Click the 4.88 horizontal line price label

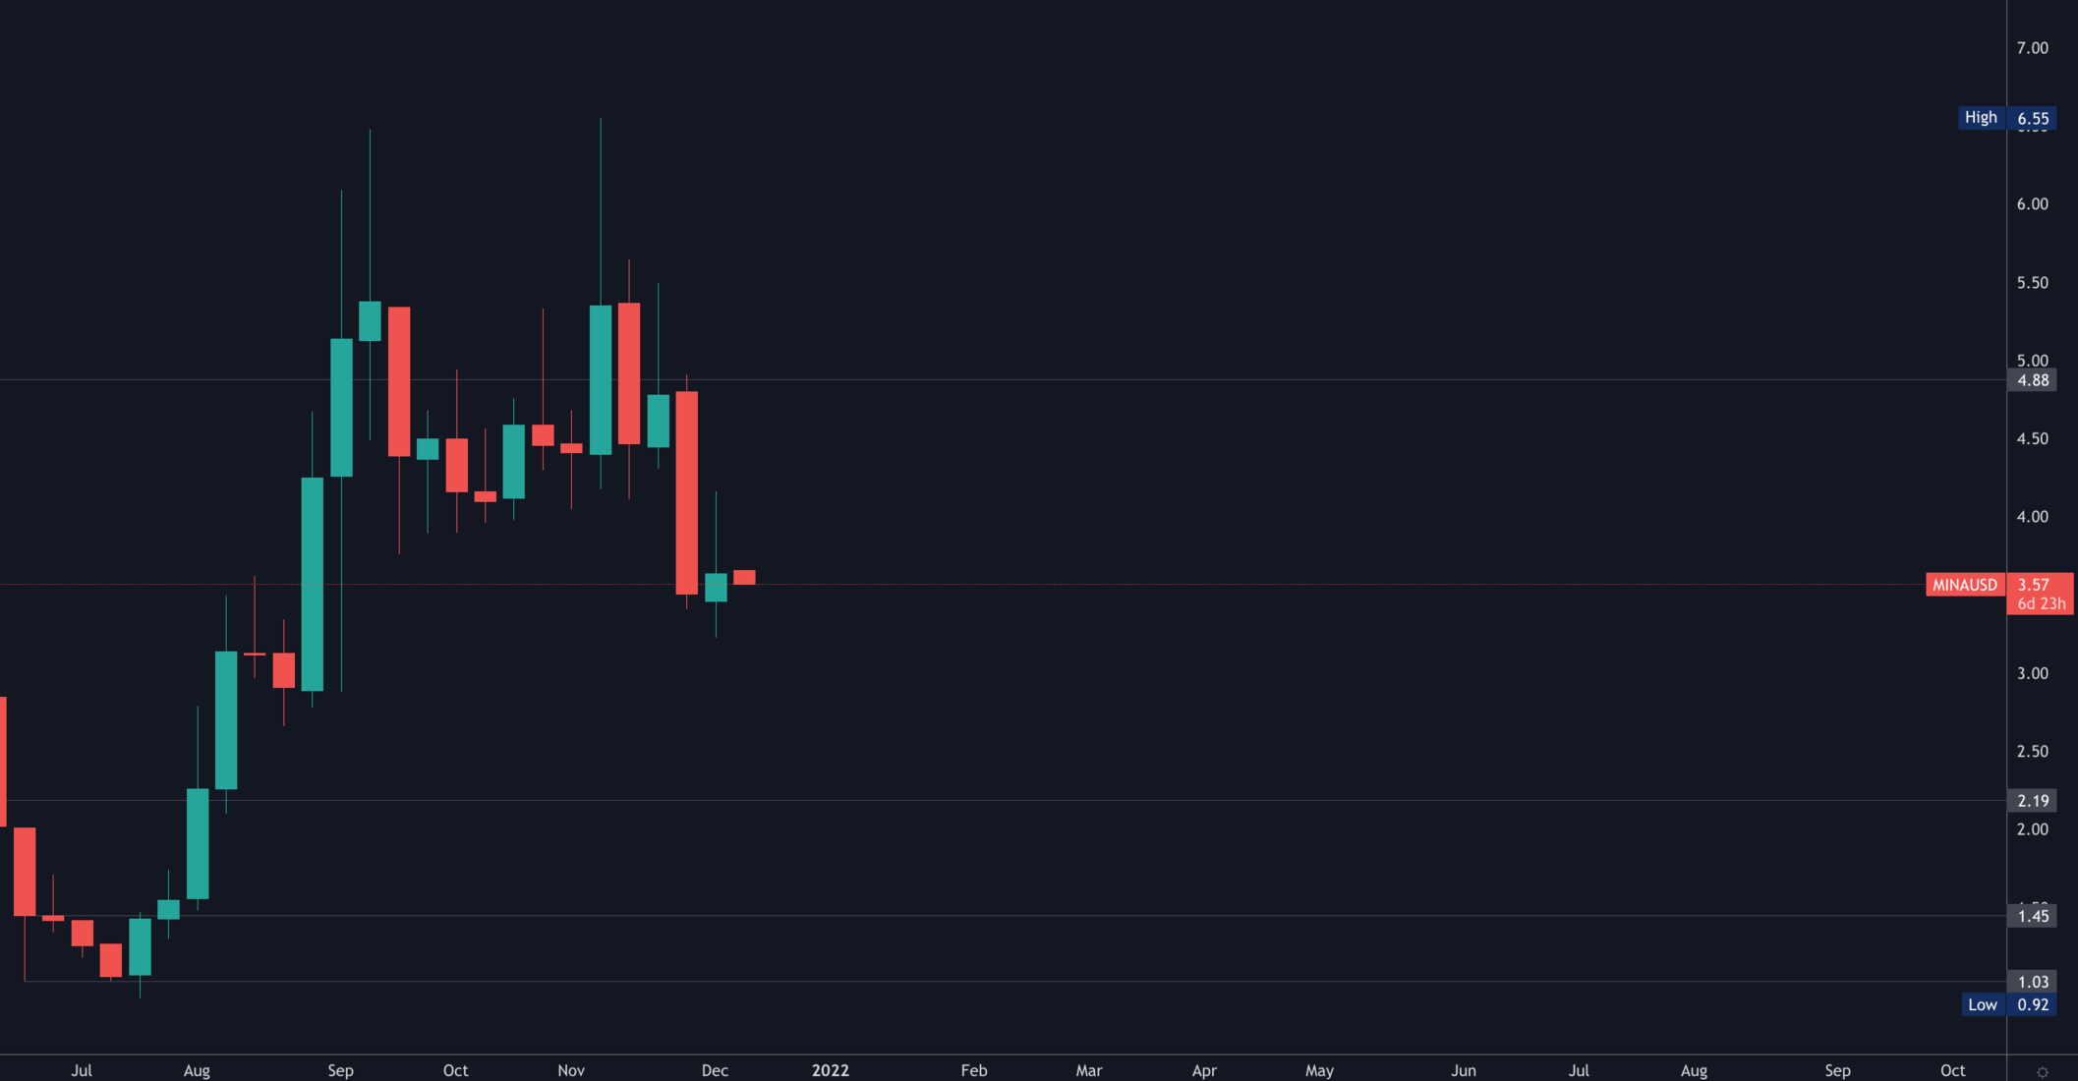pos(2032,380)
